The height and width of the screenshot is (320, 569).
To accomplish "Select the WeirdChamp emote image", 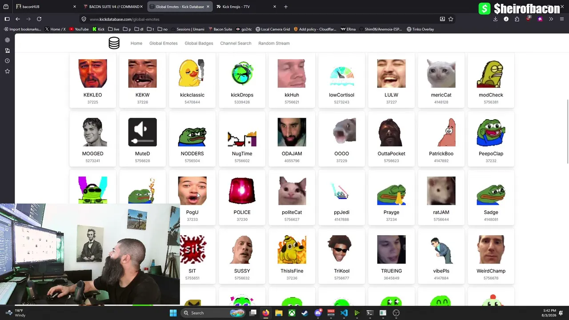I will click(x=491, y=249).
